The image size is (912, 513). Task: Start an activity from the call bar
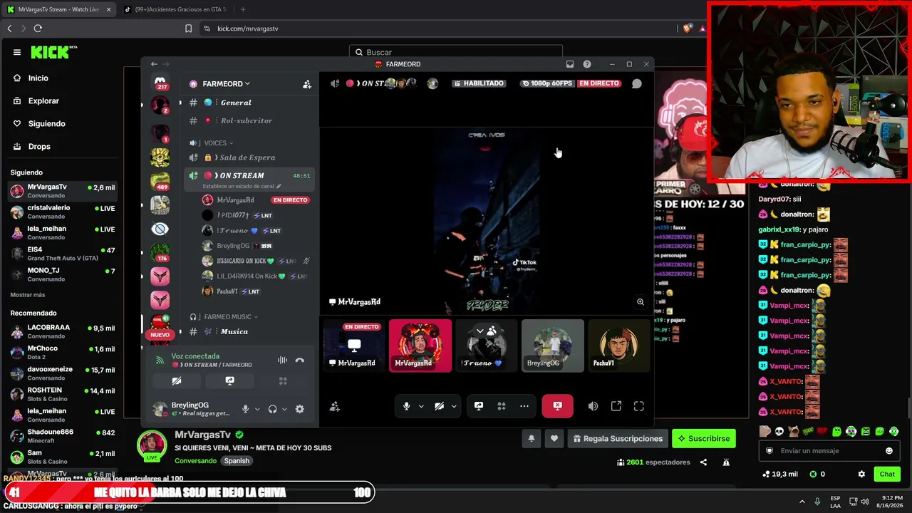[x=502, y=406]
